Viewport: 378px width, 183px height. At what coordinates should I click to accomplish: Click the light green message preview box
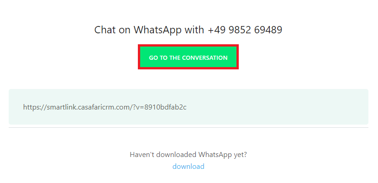click(x=189, y=107)
